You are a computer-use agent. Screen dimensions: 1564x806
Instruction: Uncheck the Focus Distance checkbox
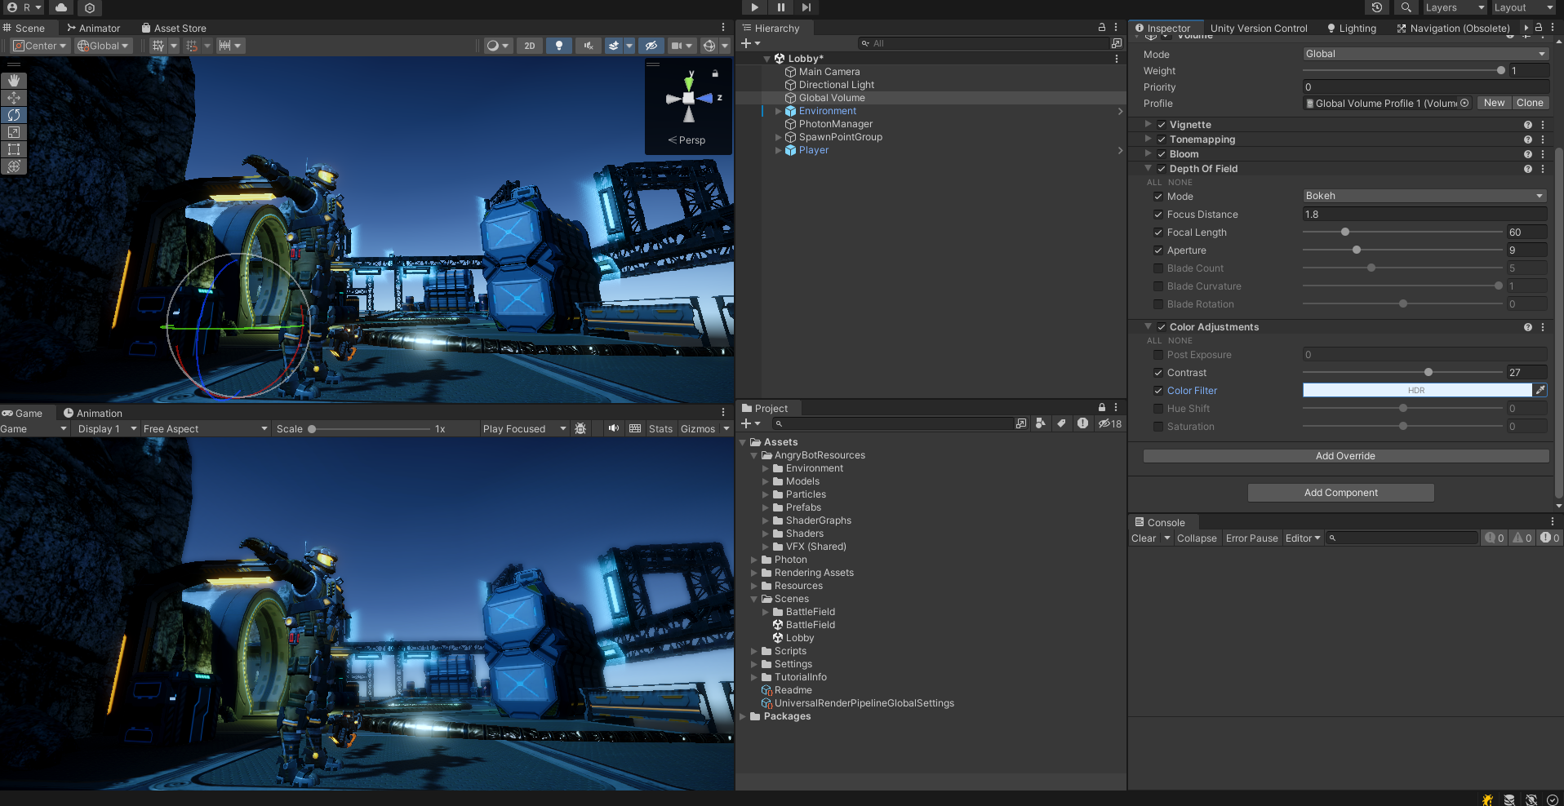[x=1158, y=215]
